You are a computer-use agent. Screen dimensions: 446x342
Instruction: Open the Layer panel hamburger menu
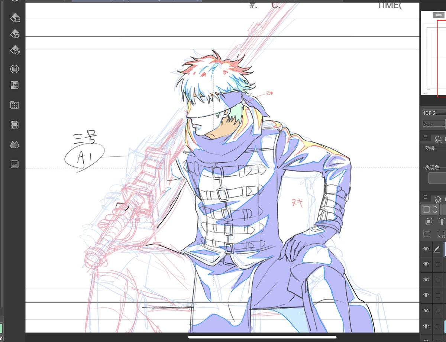tap(426, 198)
